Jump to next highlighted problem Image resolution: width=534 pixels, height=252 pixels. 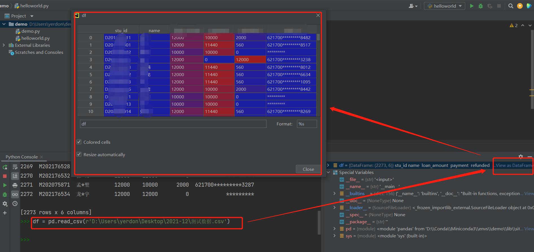pyautogui.click(x=530, y=25)
